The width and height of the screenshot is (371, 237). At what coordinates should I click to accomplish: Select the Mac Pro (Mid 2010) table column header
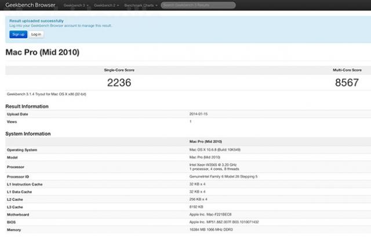tap(206, 142)
